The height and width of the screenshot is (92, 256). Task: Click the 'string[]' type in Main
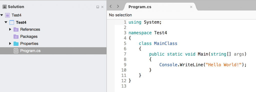(x=221, y=54)
